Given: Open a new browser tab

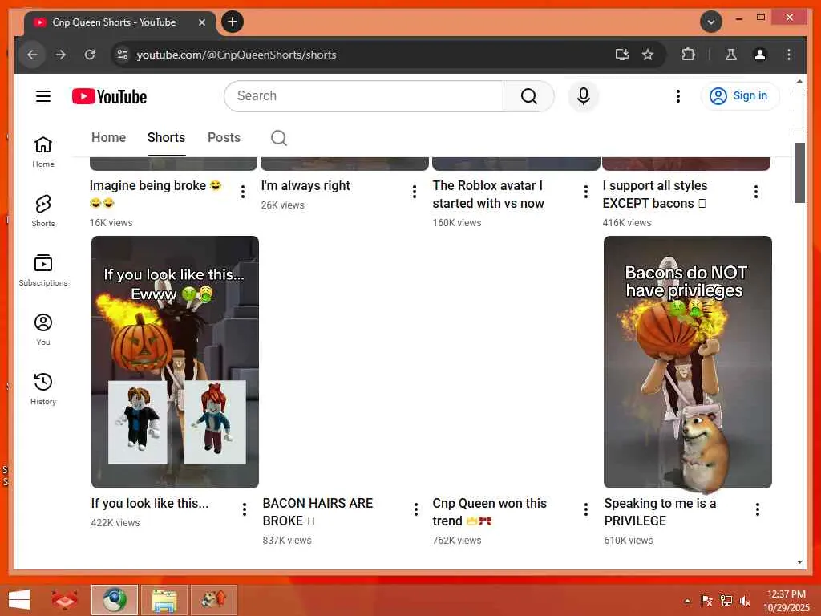Looking at the screenshot, I should point(233,22).
